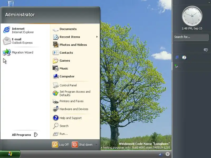Open Printers and Faxes icon
This screenshot has height=158, width=211.
point(56,101)
